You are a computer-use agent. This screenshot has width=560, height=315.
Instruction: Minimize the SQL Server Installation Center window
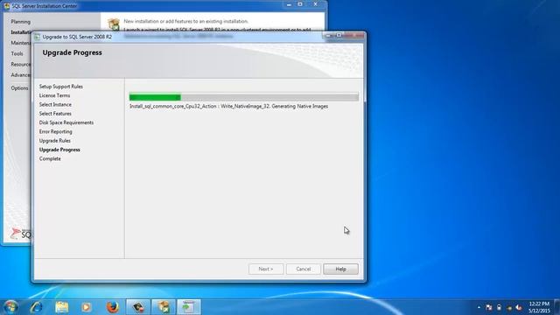click(289, 4)
